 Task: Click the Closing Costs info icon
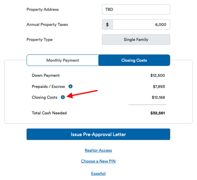pos(63,97)
